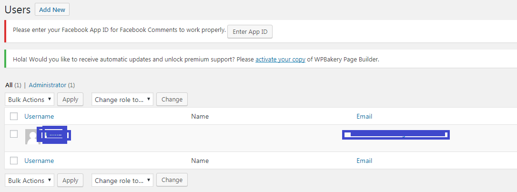Tick the checkbox beside the user row

coord(14,134)
